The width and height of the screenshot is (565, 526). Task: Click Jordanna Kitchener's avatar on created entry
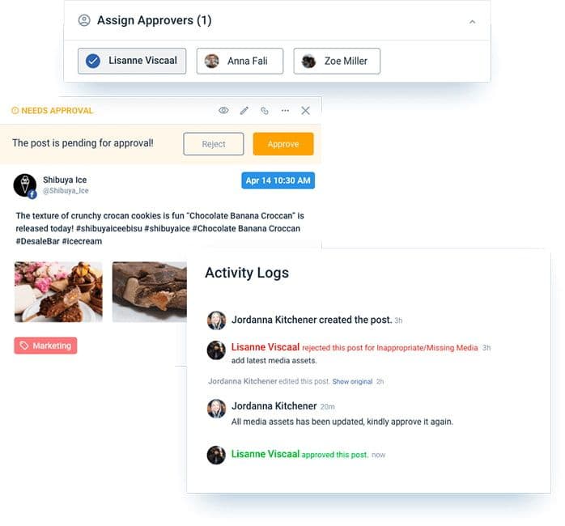[x=216, y=320]
